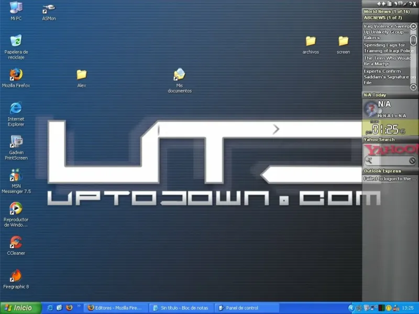
Task: Open the sidebar help question mark
Action: (410, 4)
